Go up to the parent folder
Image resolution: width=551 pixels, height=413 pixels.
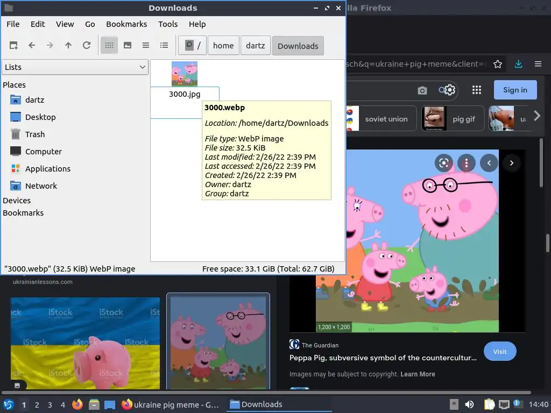coord(68,45)
